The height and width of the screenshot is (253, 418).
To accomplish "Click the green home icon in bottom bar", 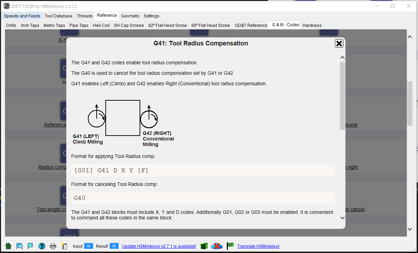I will [x=8, y=246].
